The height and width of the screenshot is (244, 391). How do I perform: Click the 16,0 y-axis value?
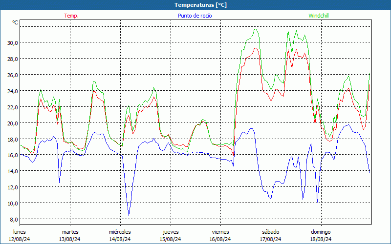[13, 155]
